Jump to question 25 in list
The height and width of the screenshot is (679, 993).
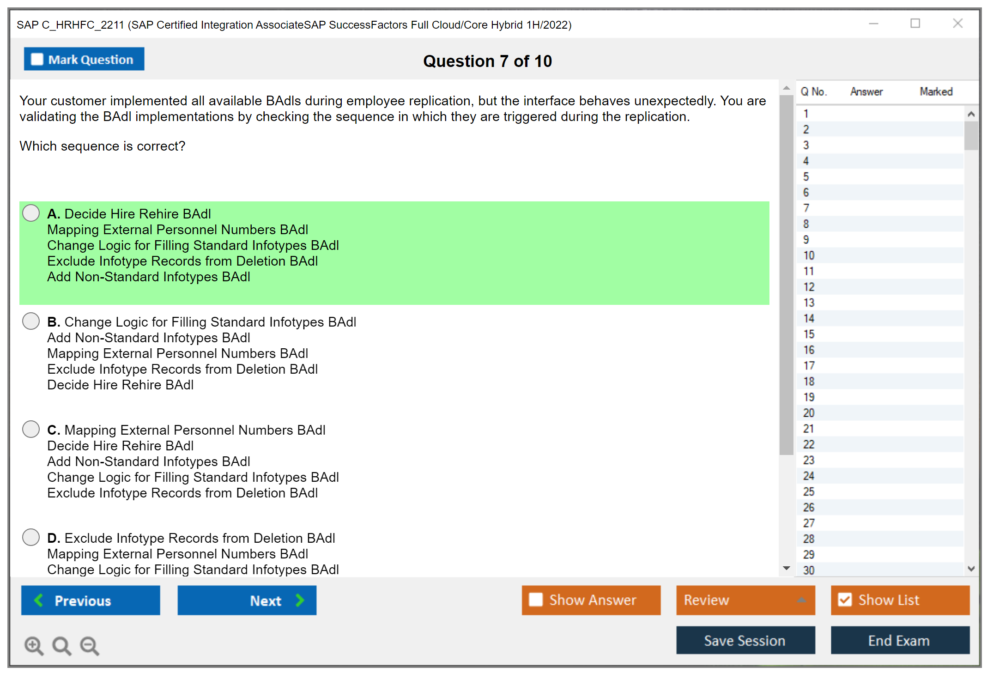point(809,491)
